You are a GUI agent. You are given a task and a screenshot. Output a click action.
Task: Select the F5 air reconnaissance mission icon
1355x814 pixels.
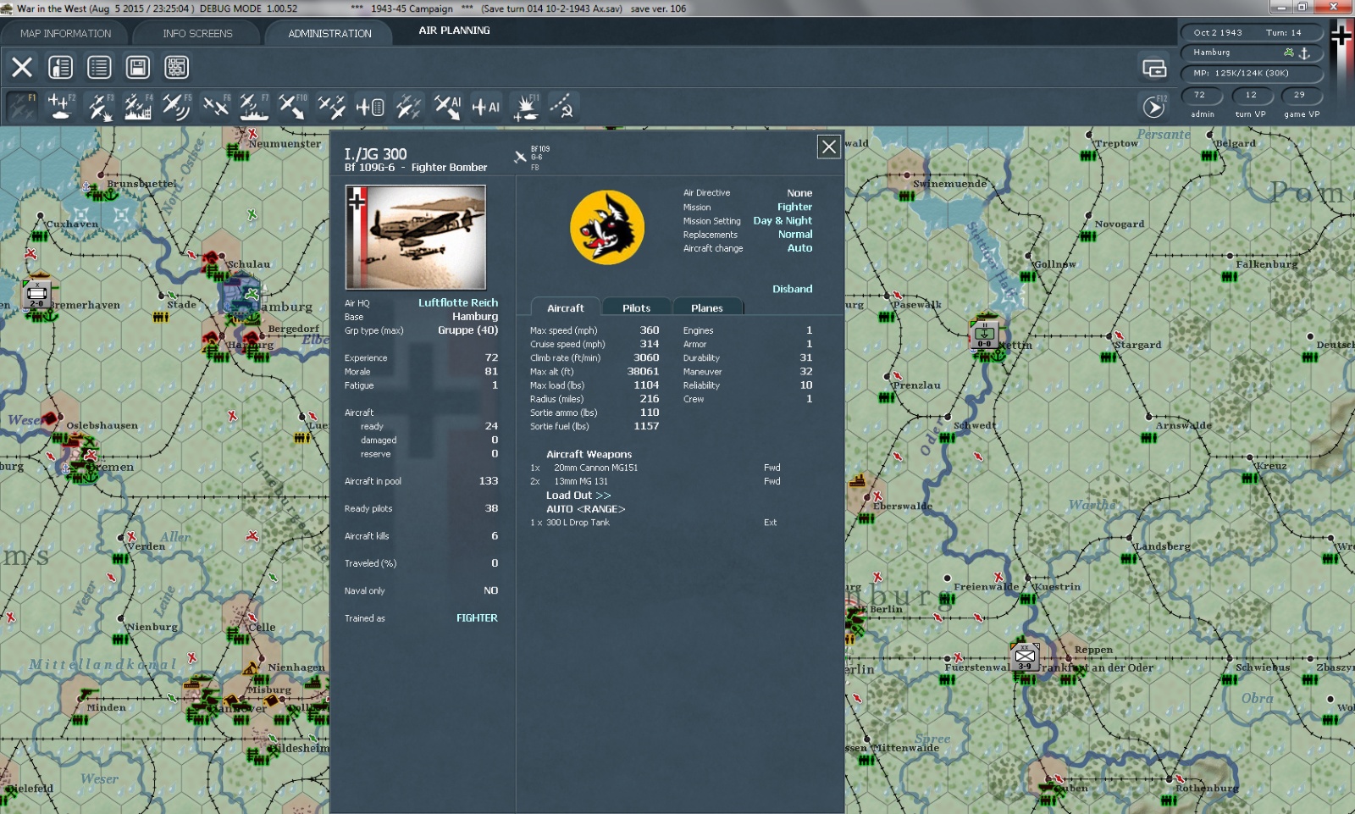[176, 107]
